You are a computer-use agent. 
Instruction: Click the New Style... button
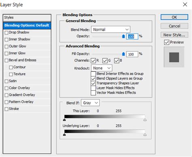coord(174,35)
